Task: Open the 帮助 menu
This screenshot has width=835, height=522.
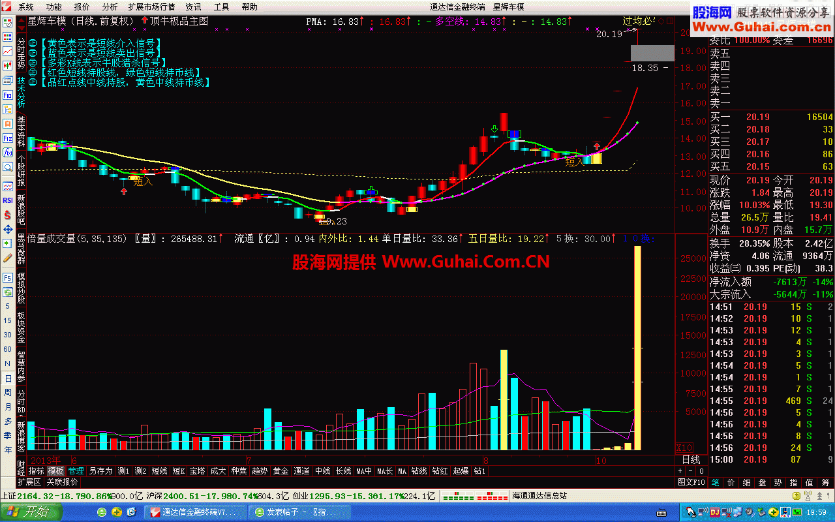Action: point(249,7)
